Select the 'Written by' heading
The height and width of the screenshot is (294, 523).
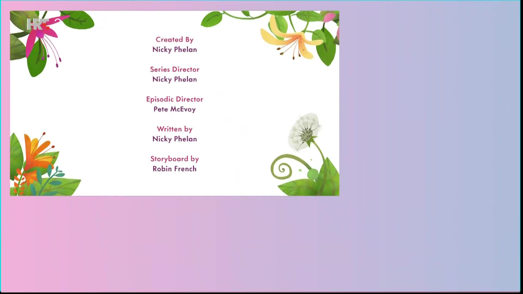tap(175, 129)
